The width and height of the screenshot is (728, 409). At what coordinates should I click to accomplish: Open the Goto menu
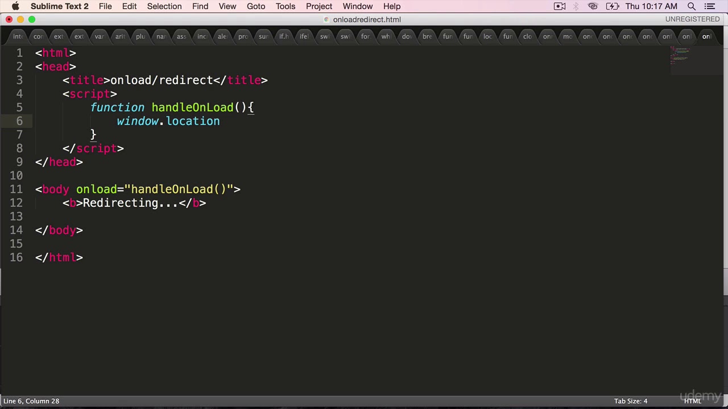(x=256, y=6)
